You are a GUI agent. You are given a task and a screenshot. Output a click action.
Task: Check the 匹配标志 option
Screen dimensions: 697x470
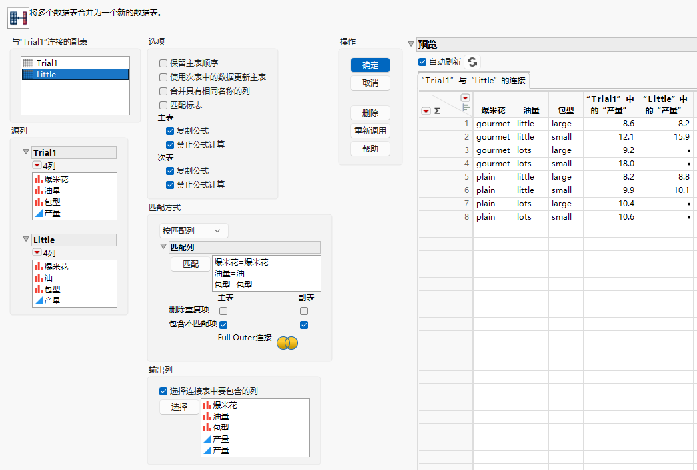(x=163, y=105)
